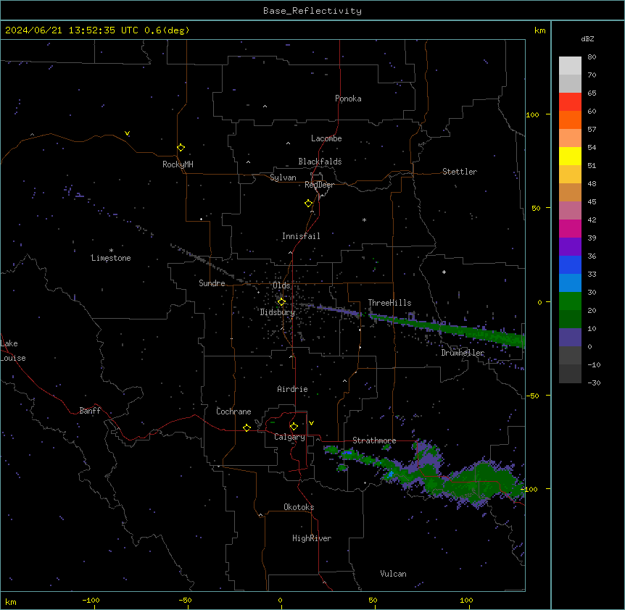Click the Strathmore town label

click(x=374, y=440)
